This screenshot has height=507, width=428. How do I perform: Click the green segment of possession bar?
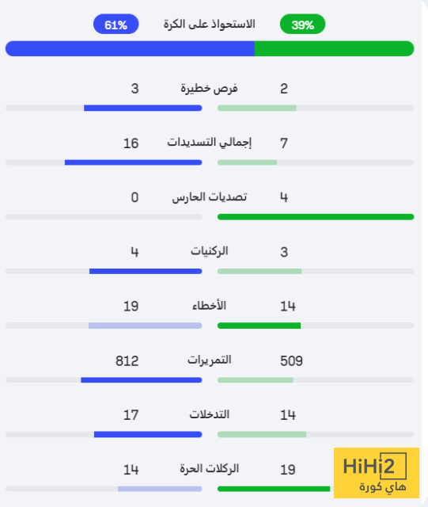coord(335,48)
